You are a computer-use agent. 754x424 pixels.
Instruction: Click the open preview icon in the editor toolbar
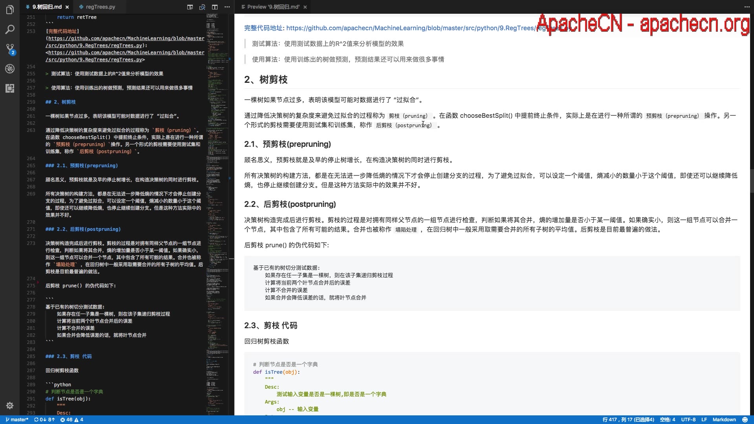tap(190, 7)
